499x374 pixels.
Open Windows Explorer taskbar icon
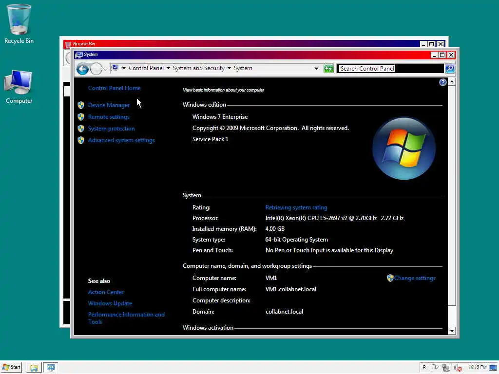click(34, 368)
